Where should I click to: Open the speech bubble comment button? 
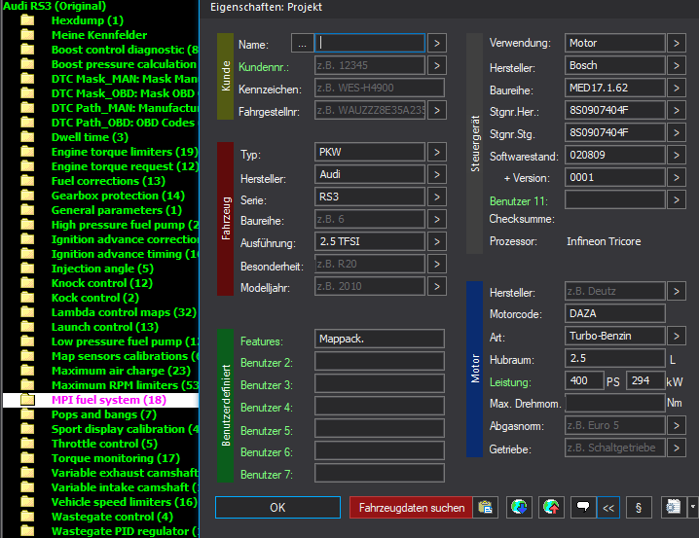click(x=583, y=507)
